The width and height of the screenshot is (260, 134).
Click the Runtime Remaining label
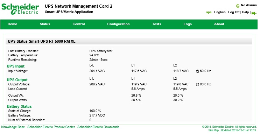tap(22, 60)
